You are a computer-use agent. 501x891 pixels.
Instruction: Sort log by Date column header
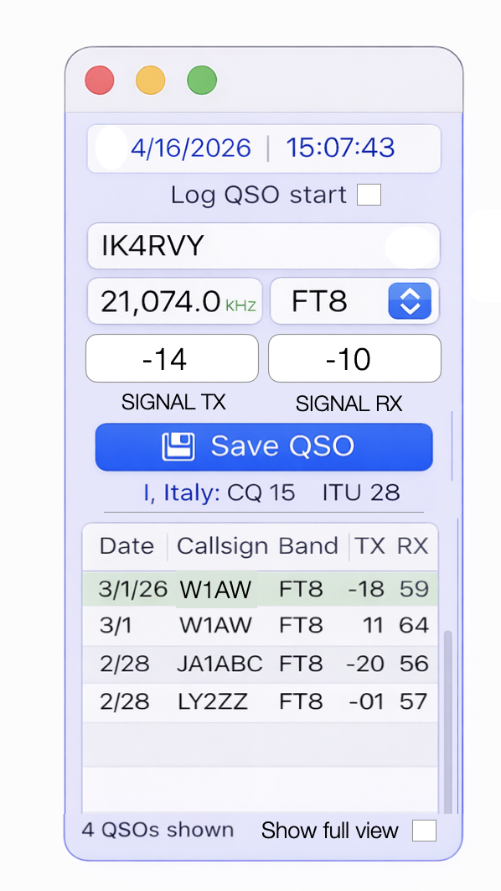pos(127,546)
